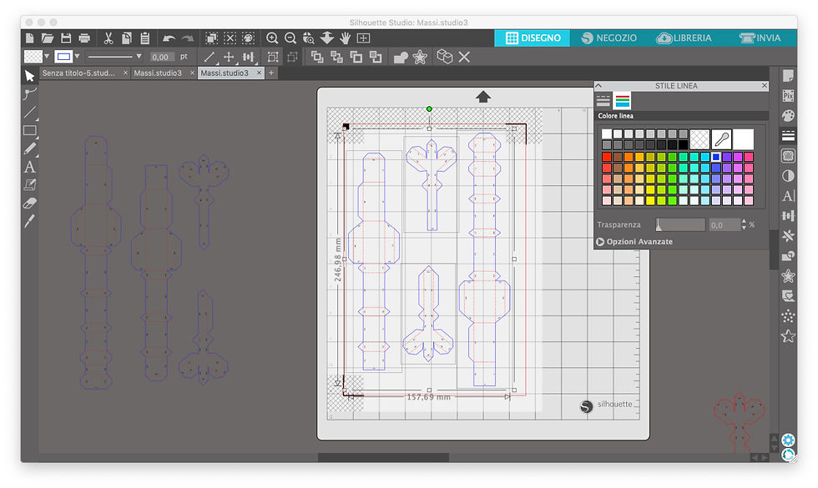
Task: Create a new document with the page icon
Action: (30, 38)
